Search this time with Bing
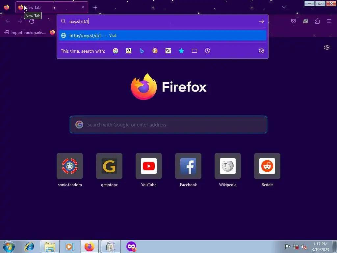The height and width of the screenshot is (253, 337). (142, 51)
